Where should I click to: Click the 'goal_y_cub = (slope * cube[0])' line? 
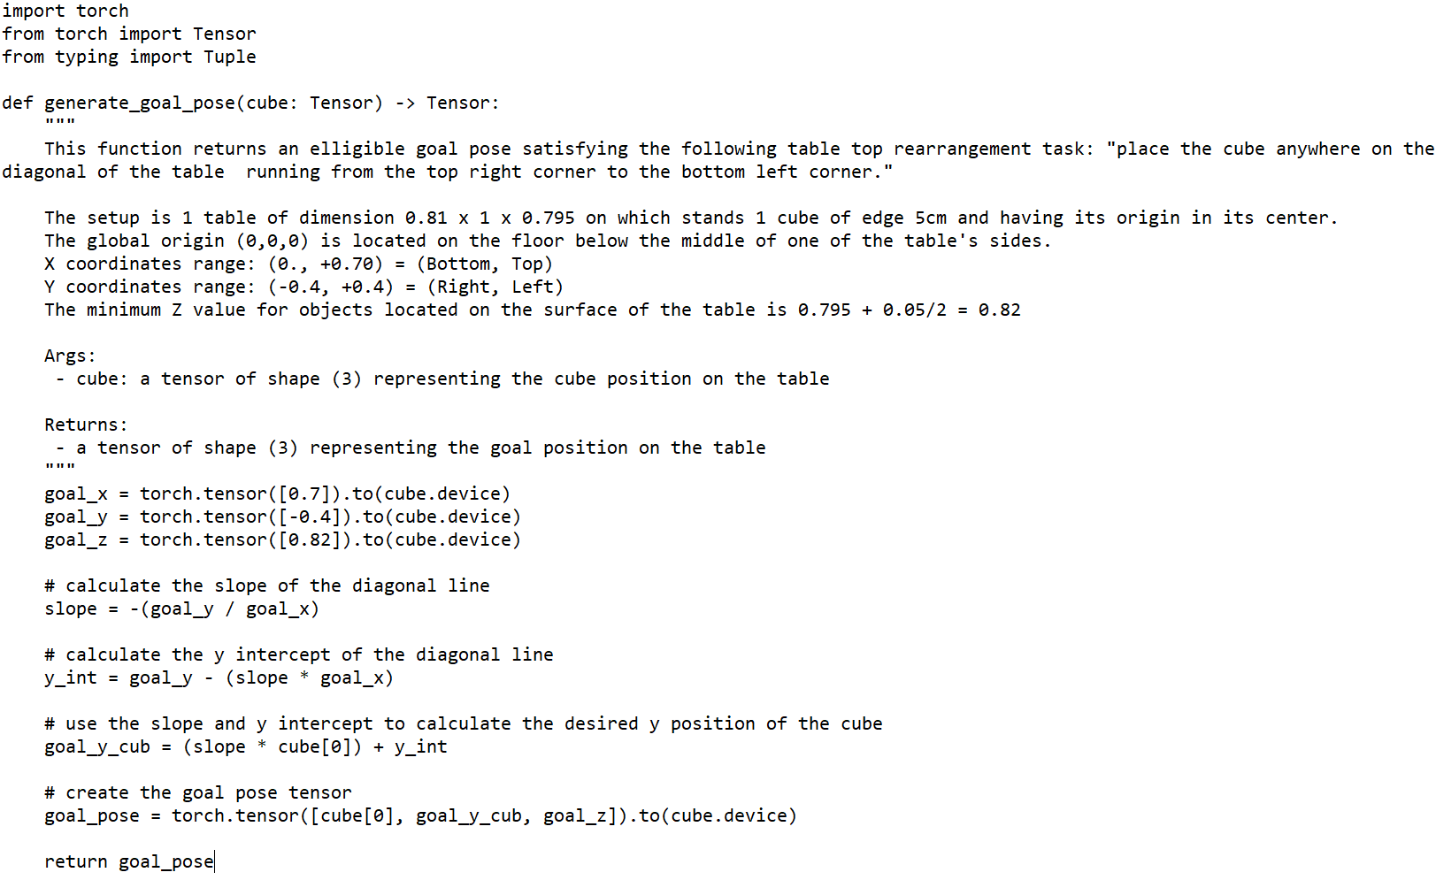point(246,746)
